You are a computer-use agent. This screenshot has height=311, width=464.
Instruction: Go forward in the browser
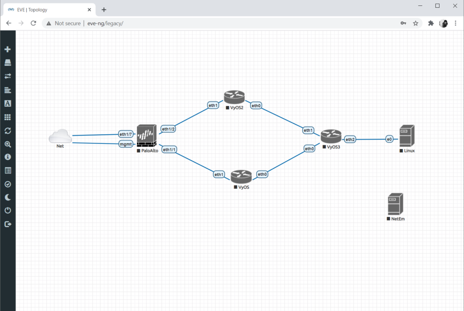21,23
